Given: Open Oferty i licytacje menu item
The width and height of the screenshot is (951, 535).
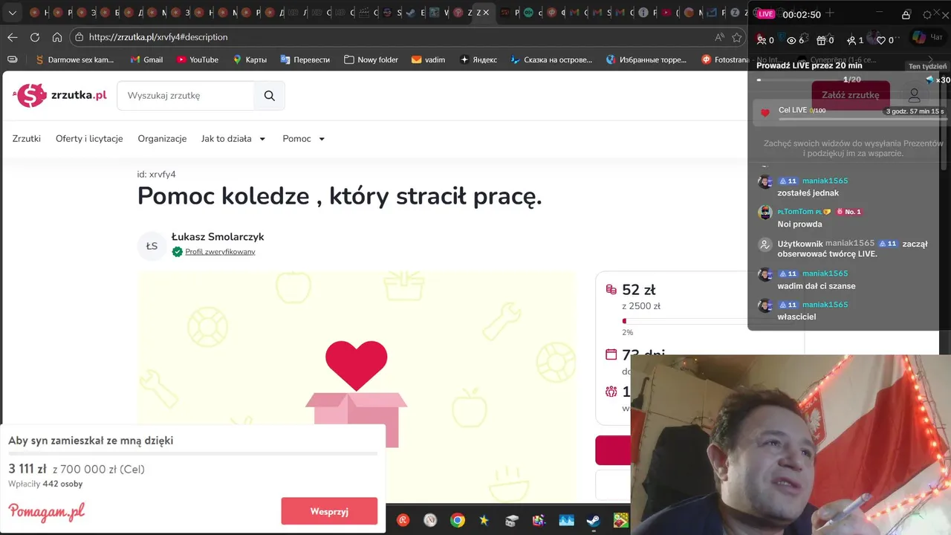Looking at the screenshot, I should (x=89, y=139).
